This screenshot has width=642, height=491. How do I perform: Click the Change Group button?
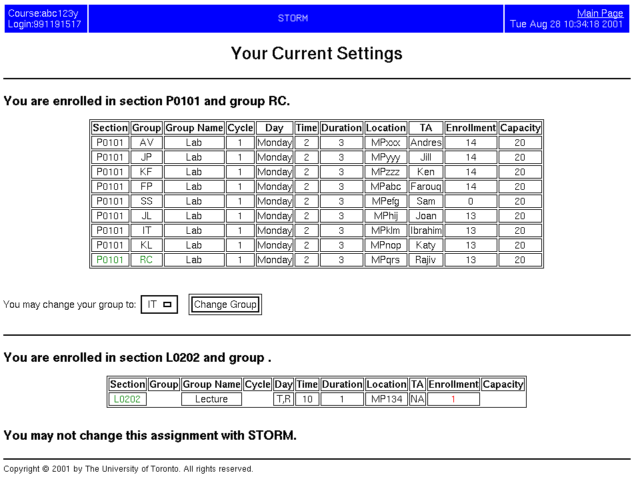point(225,304)
